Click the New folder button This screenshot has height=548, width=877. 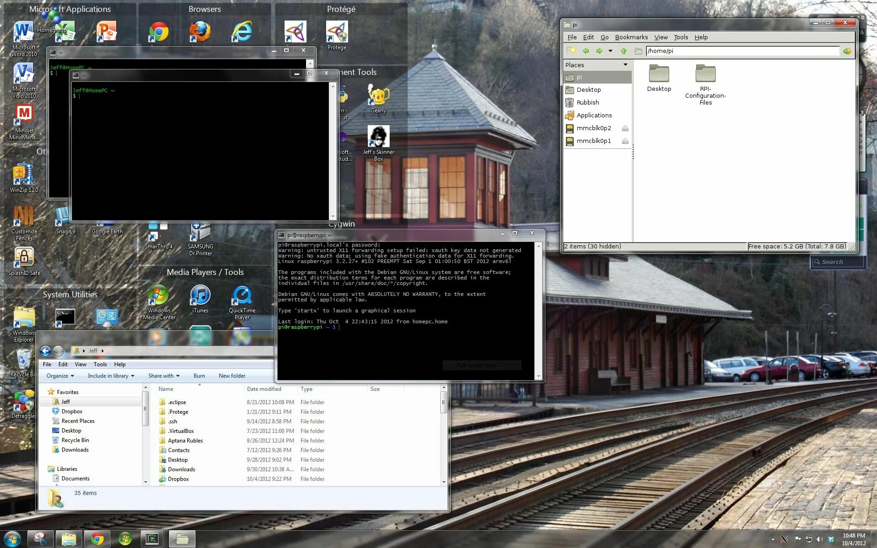pyautogui.click(x=232, y=376)
